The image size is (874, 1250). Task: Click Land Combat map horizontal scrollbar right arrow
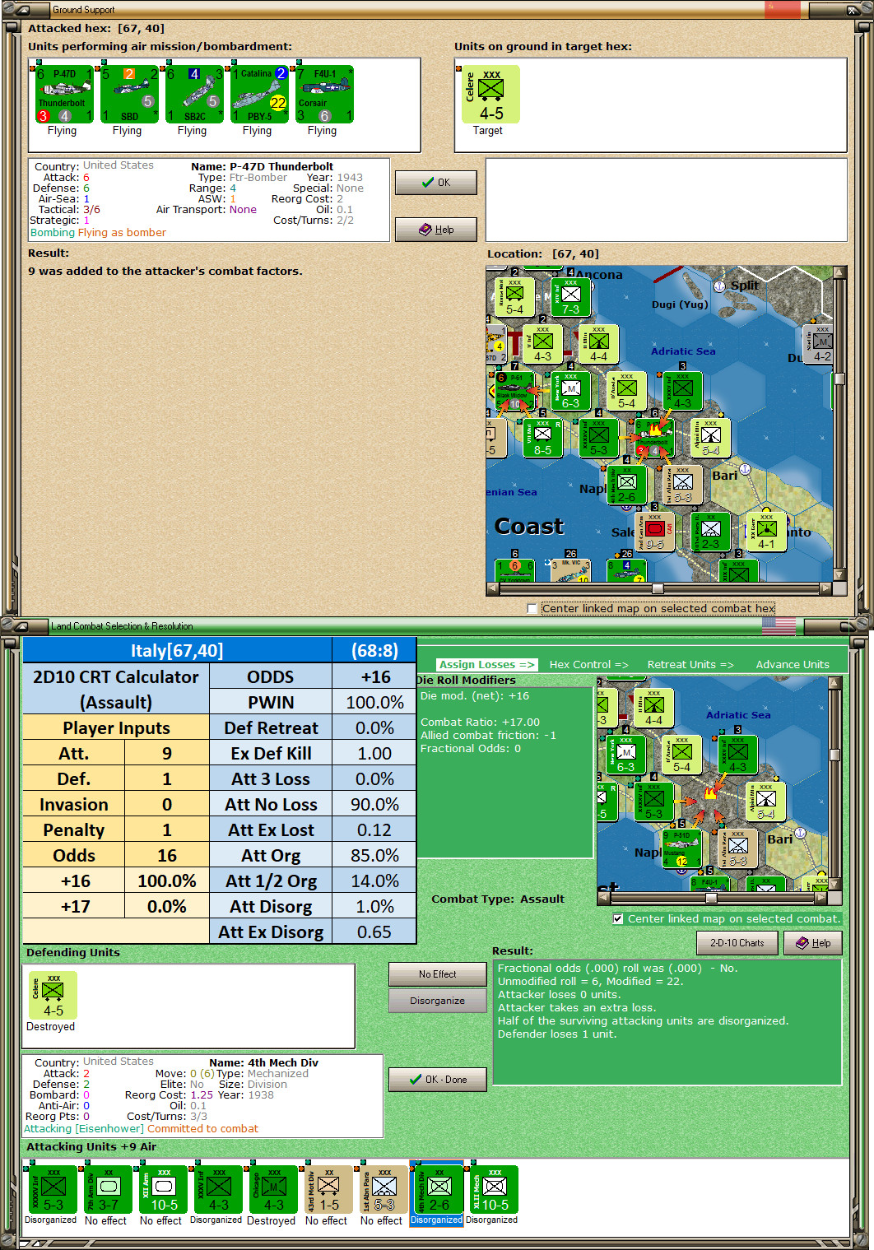pyautogui.click(x=821, y=898)
